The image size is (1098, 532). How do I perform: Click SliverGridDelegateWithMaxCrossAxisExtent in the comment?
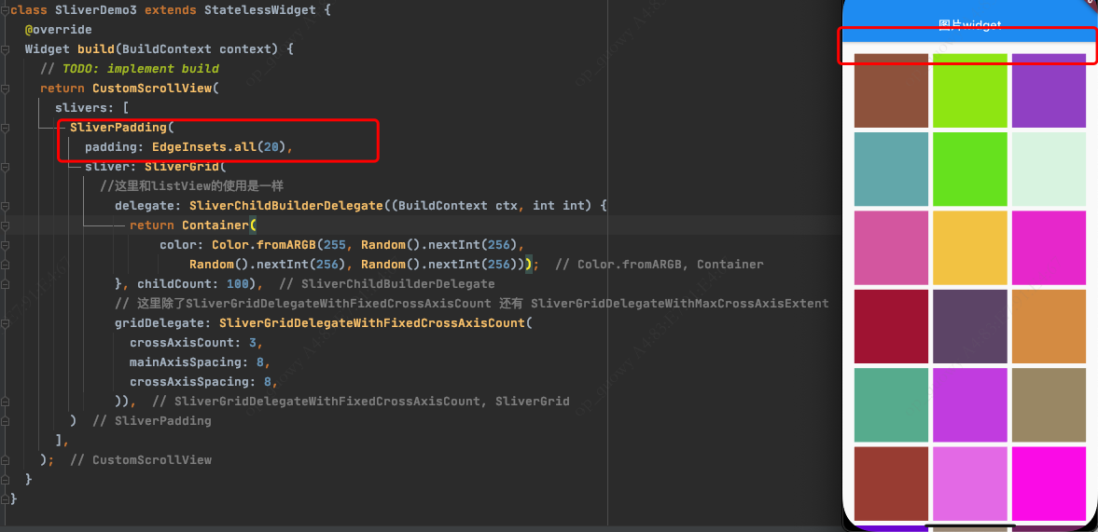pyautogui.click(x=680, y=304)
